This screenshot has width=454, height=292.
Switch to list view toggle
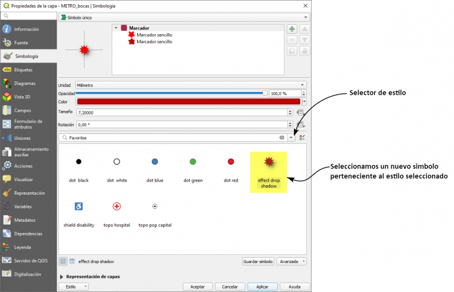72,261
